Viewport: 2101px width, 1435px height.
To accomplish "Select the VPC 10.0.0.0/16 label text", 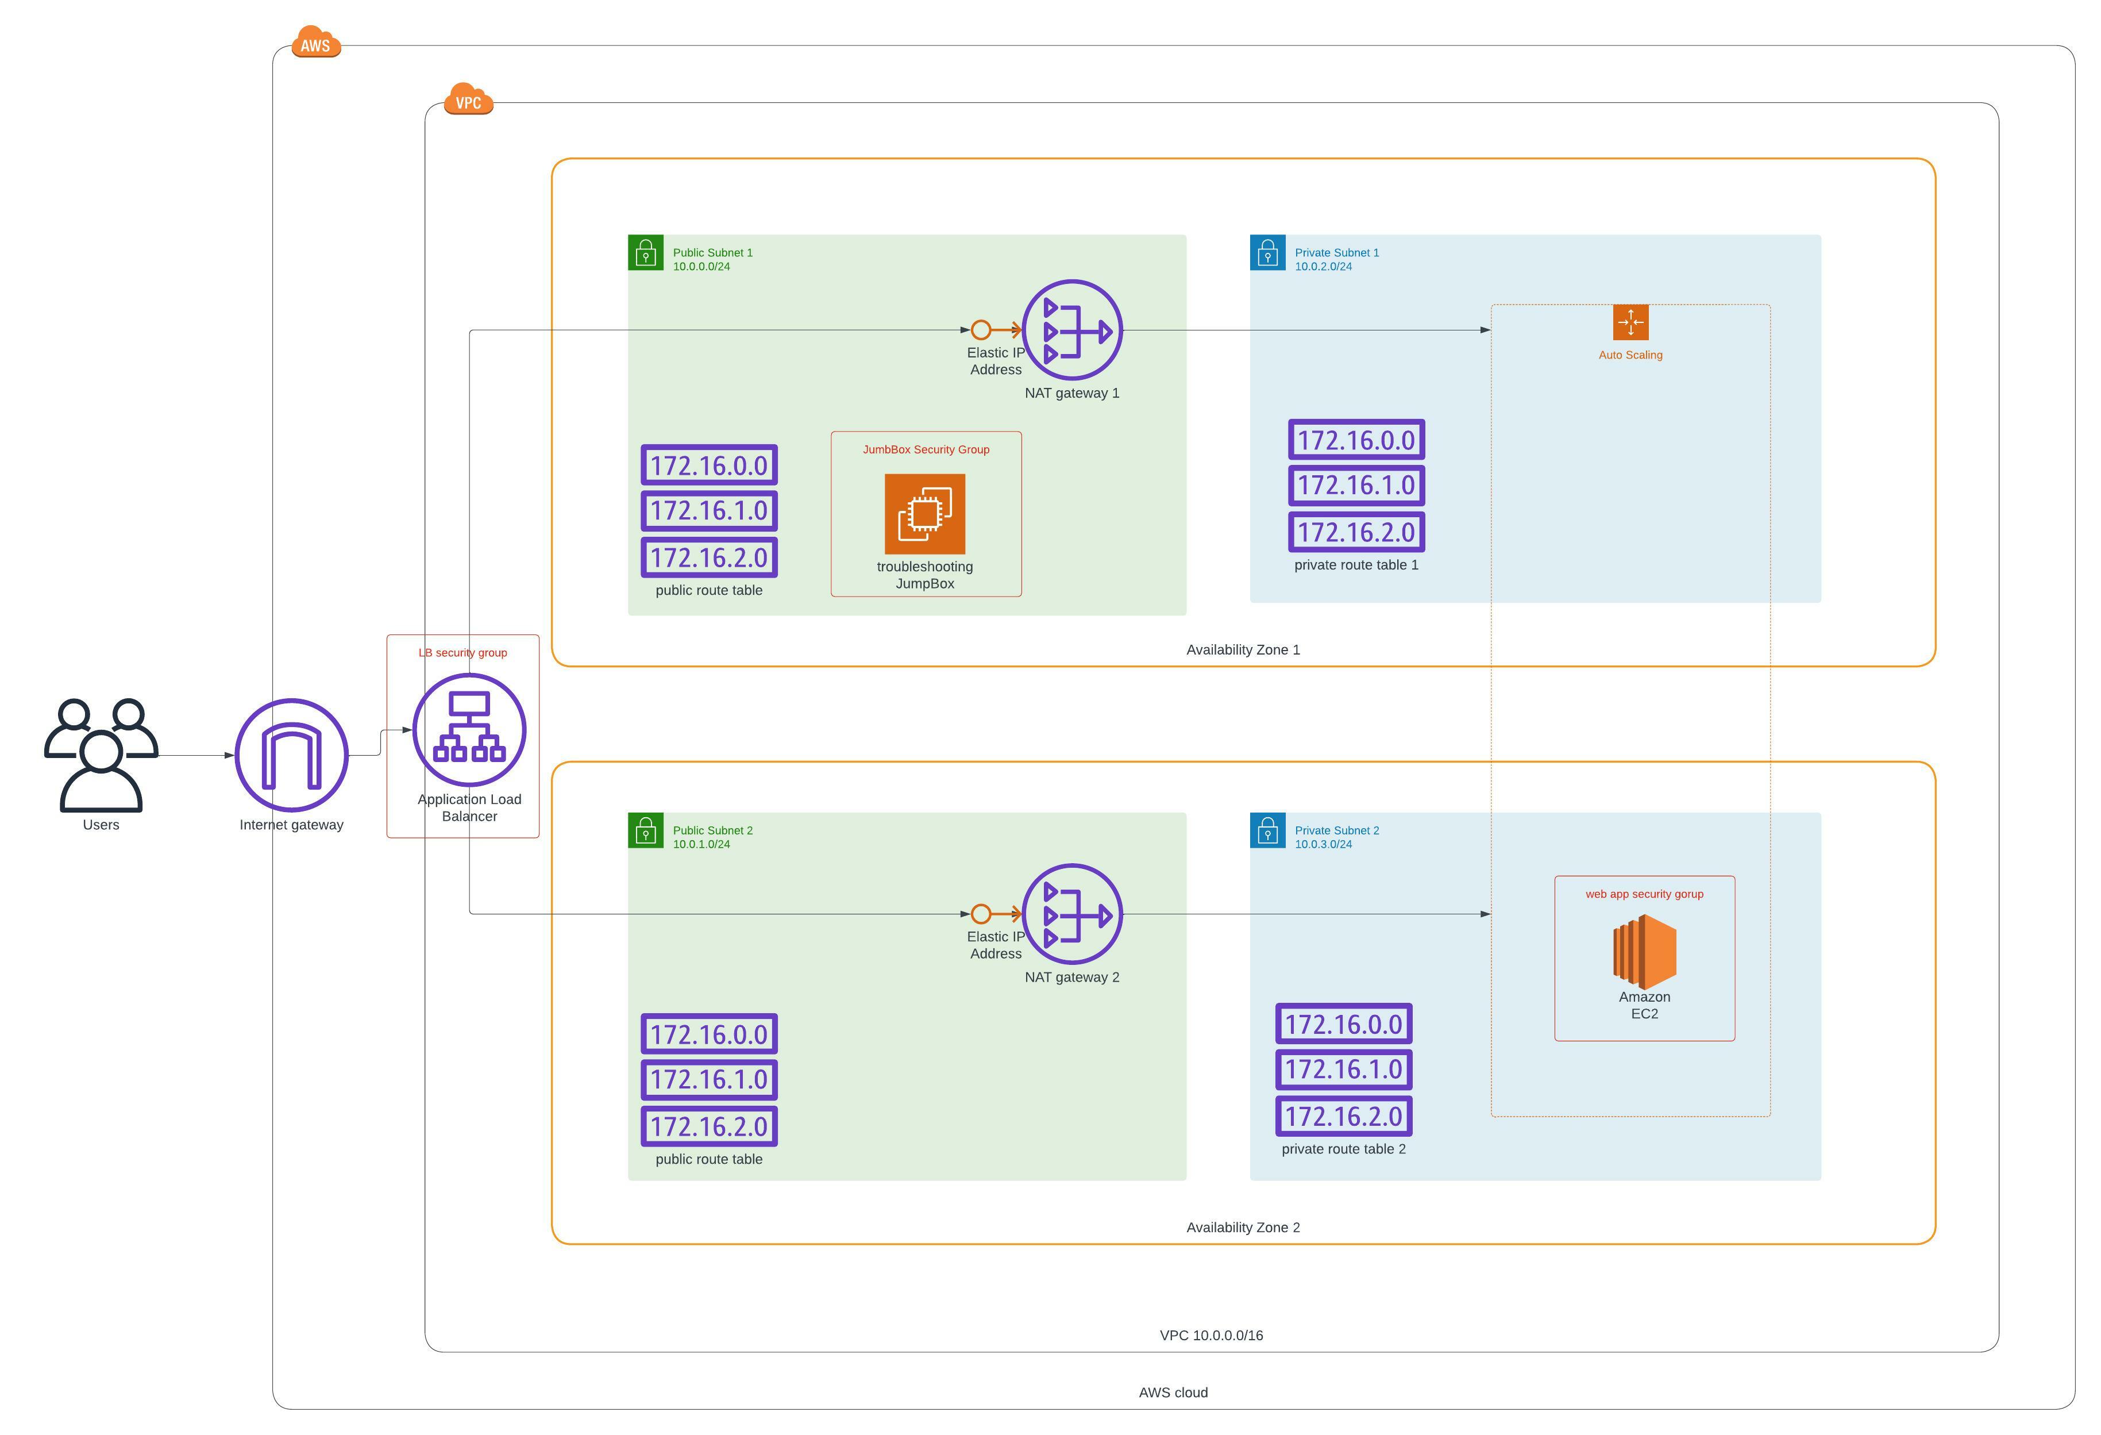I will 1211,1334.
